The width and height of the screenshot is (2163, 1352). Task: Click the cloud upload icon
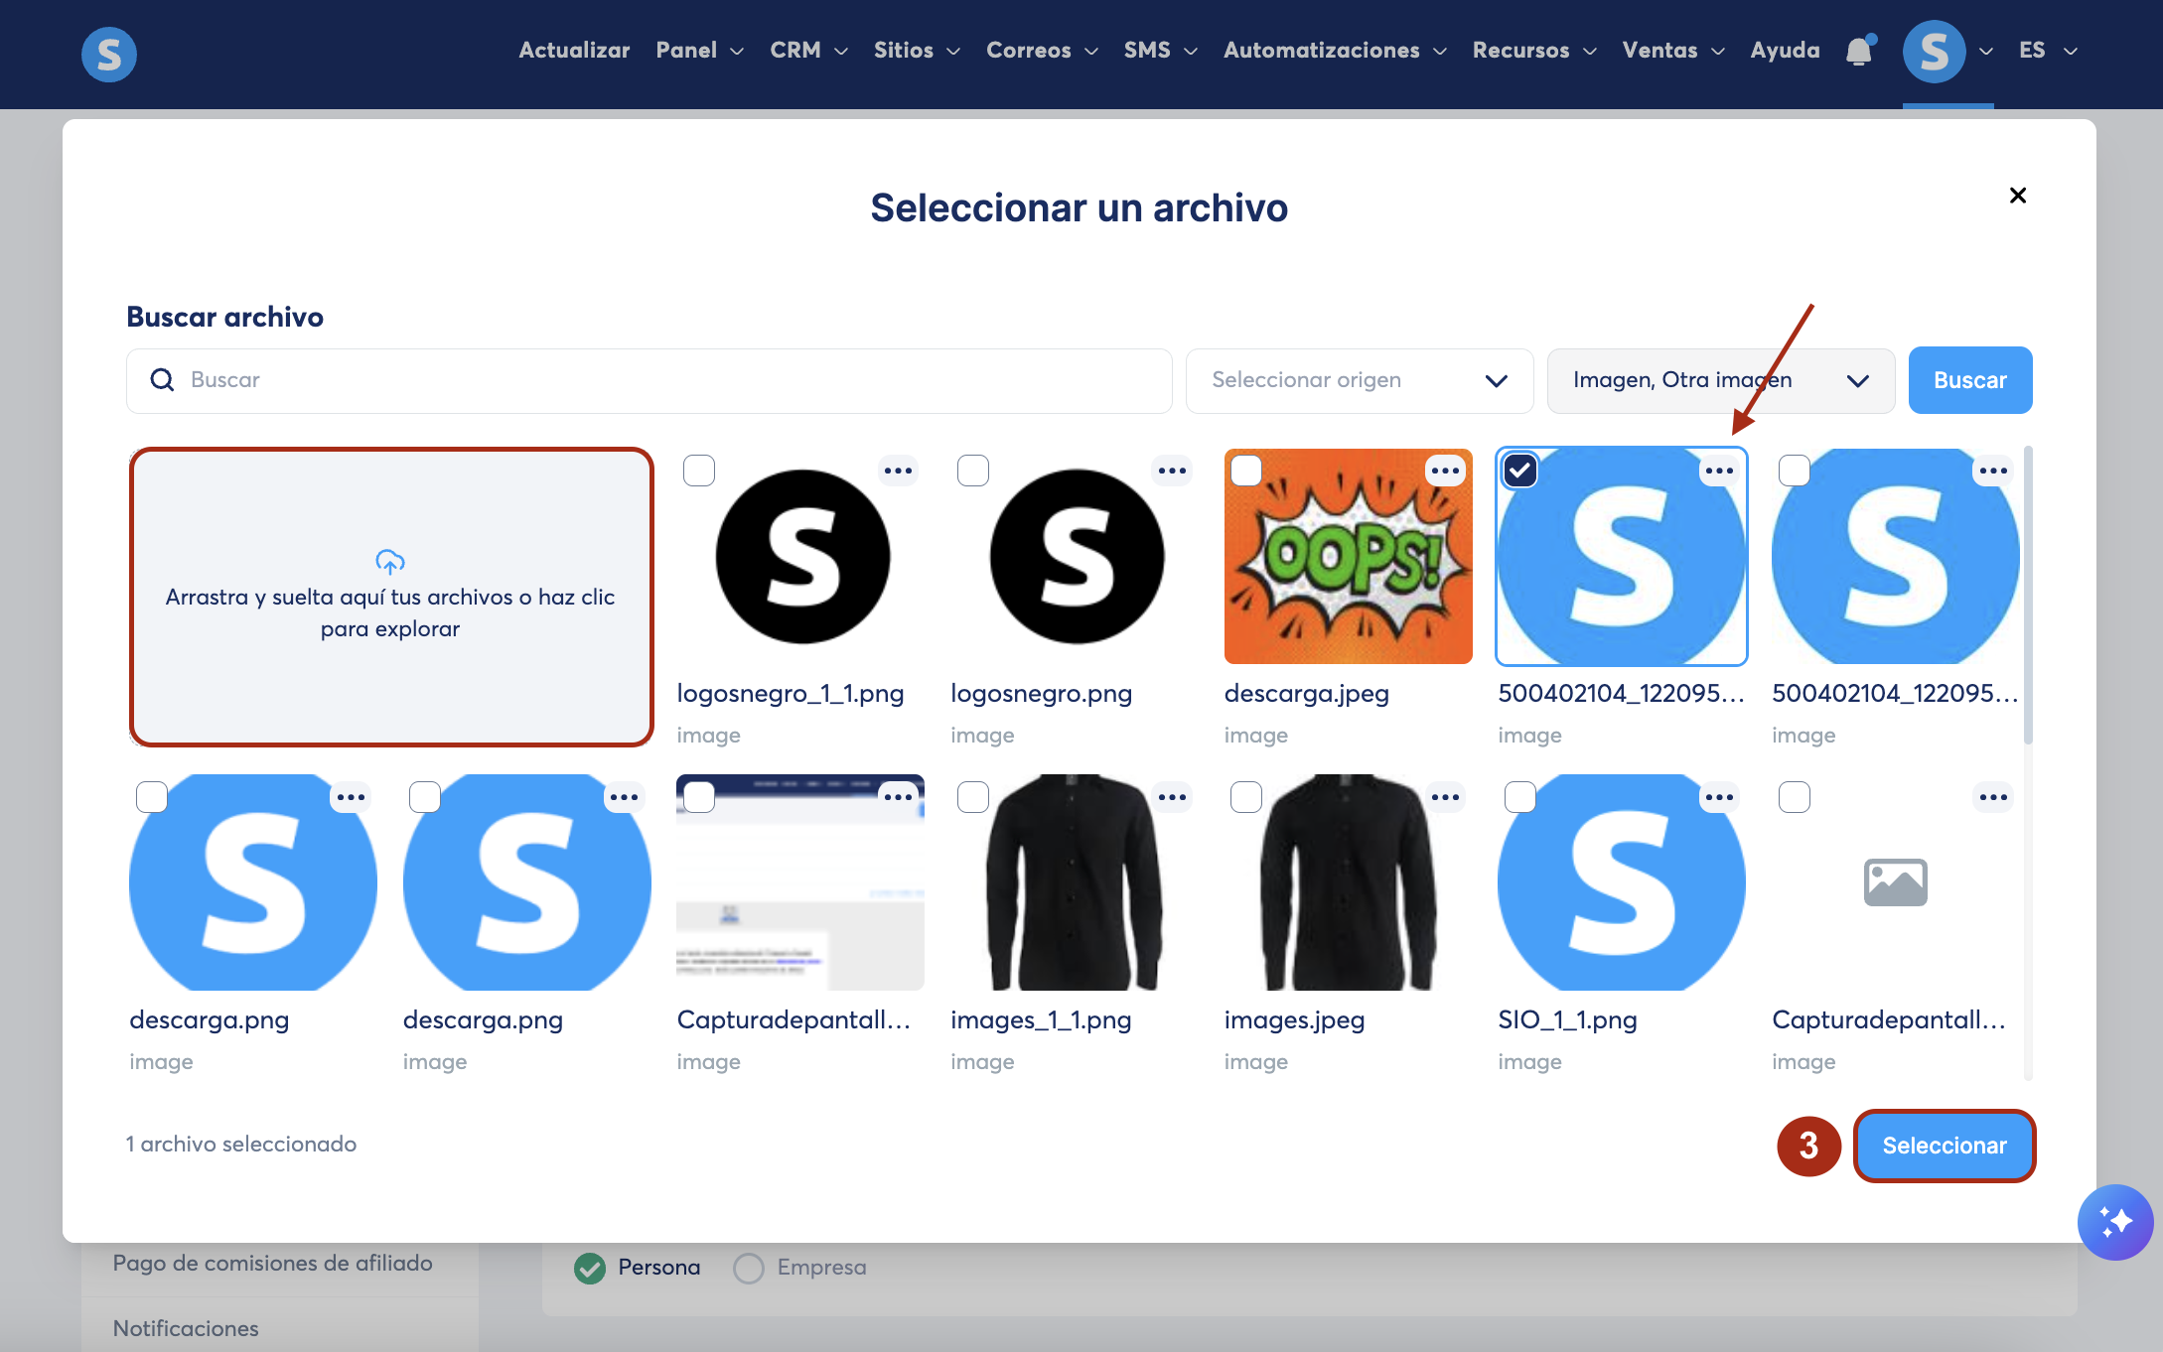[x=390, y=562]
